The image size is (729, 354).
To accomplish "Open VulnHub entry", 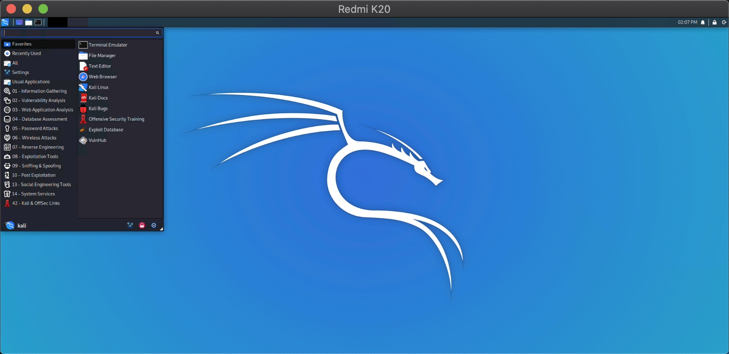I will tap(120, 140).
